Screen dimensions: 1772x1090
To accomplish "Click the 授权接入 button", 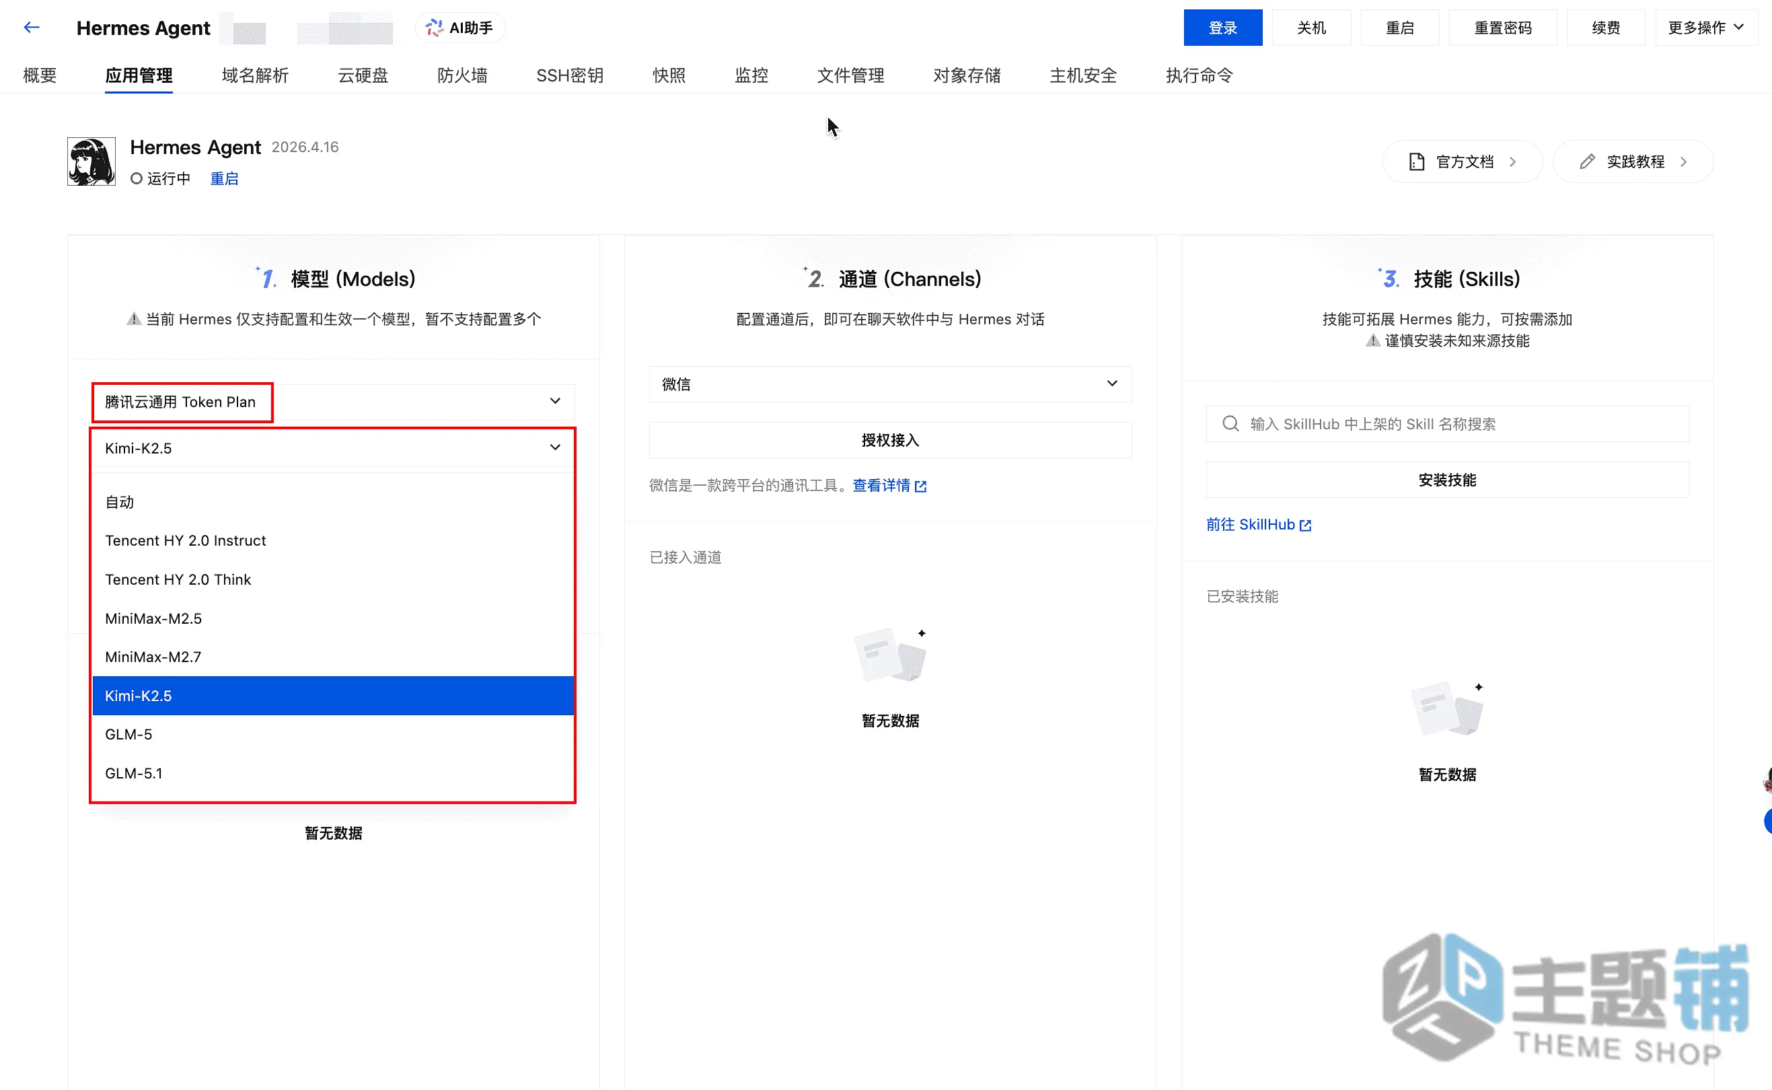I will click(890, 440).
